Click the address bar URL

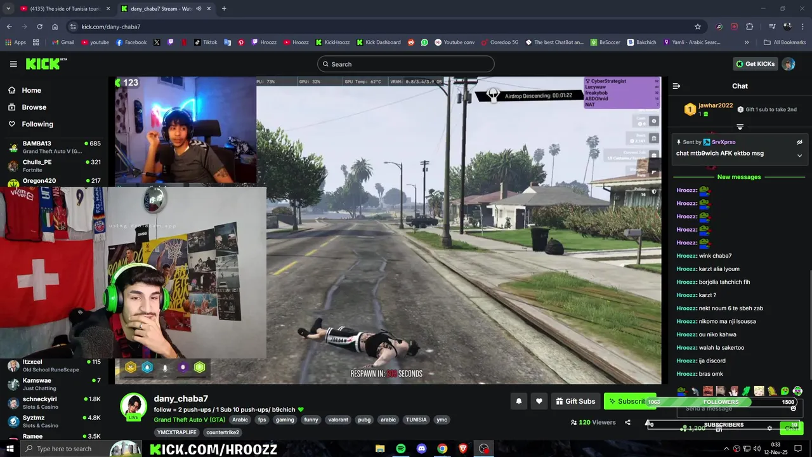(111, 27)
